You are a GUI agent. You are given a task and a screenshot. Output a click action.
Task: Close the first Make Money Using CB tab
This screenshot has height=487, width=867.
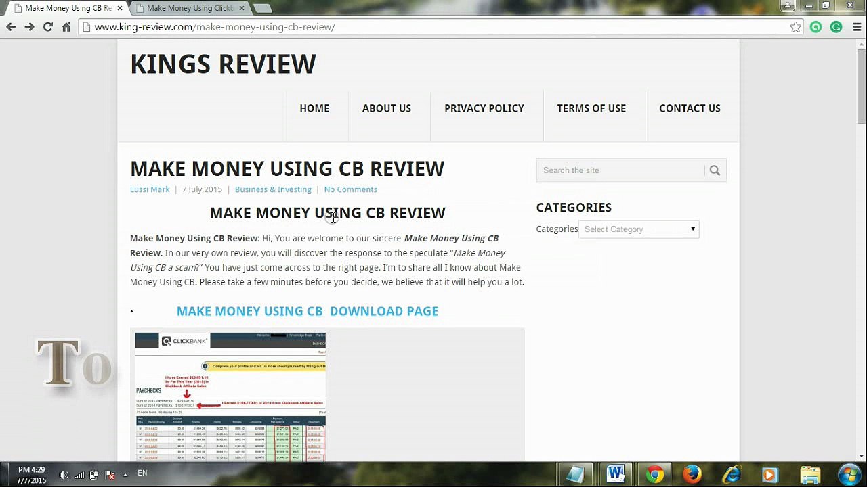point(120,8)
